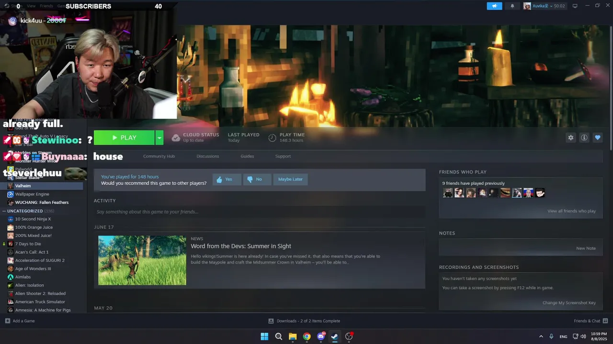
Task: Select WUCHANG: Fallen Feathers in library
Action: [x=42, y=203]
